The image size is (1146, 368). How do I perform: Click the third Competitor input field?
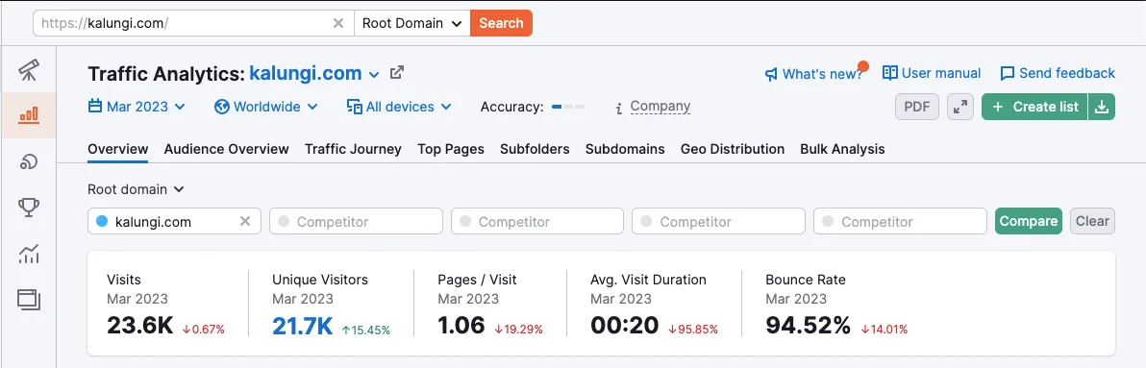tap(718, 221)
